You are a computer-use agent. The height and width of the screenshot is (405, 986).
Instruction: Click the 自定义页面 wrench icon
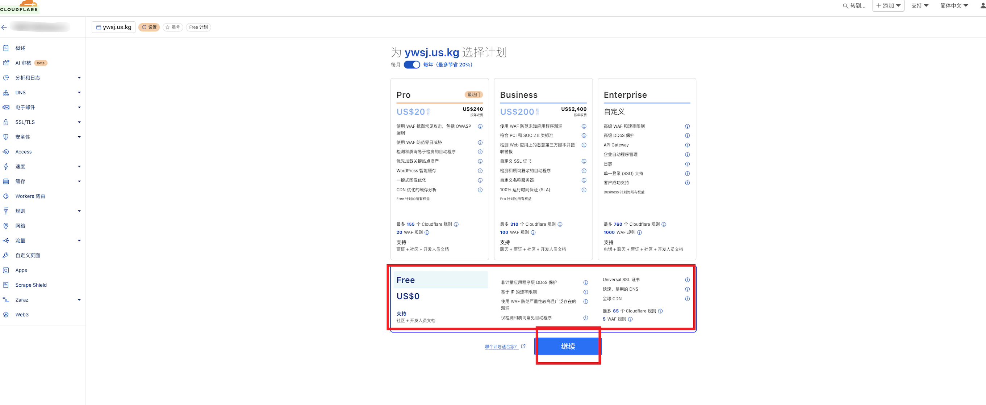pyautogui.click(x=6, y=255)
